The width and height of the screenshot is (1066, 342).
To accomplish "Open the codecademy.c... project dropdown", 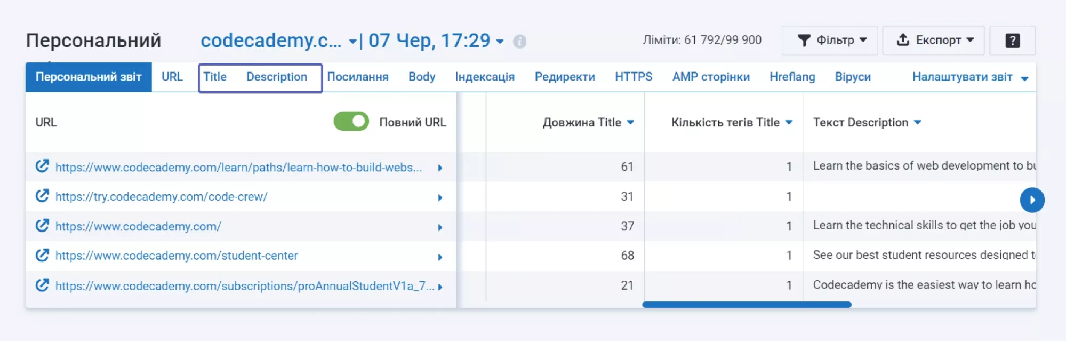I will coord(278,41).
